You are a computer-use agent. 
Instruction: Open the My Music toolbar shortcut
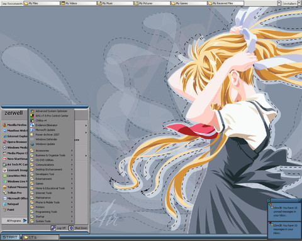[x=115, y=3]
